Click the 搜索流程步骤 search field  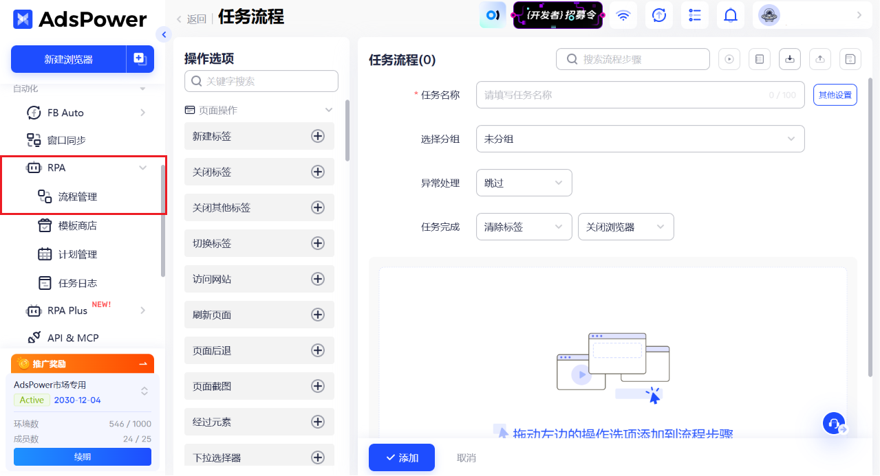(633, 59)
